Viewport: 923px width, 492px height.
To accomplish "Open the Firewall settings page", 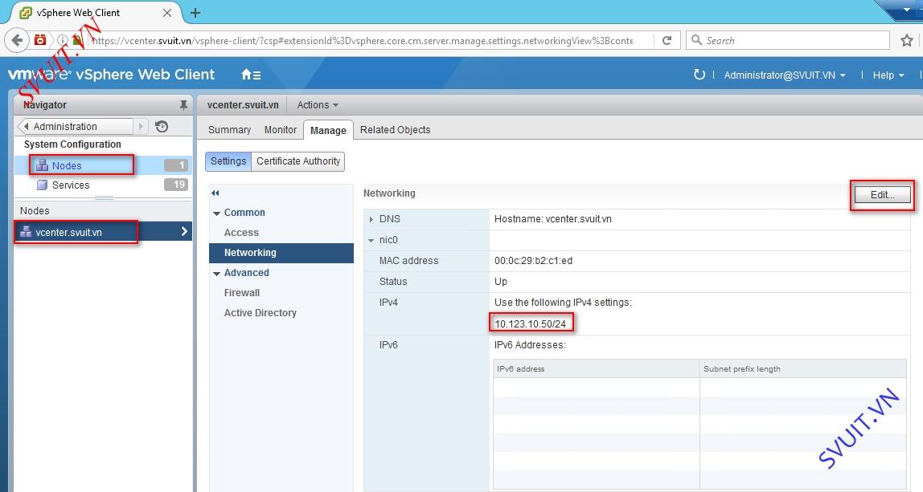I will click(x=242, y=293).
